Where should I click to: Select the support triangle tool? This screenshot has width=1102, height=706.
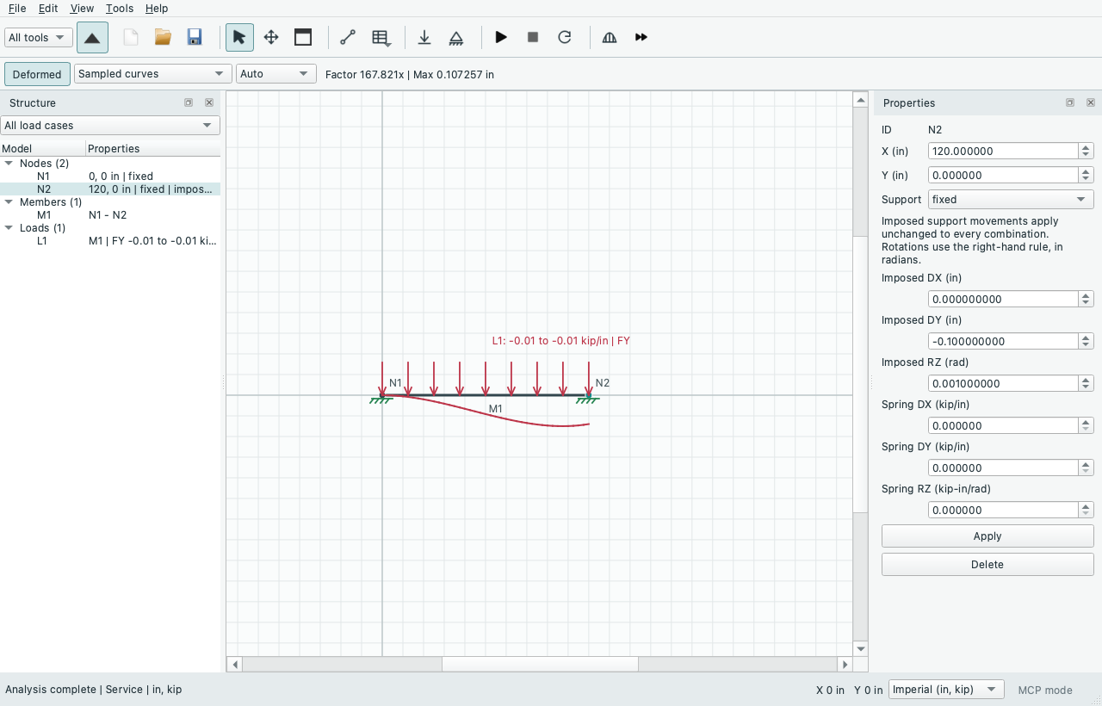456,37
